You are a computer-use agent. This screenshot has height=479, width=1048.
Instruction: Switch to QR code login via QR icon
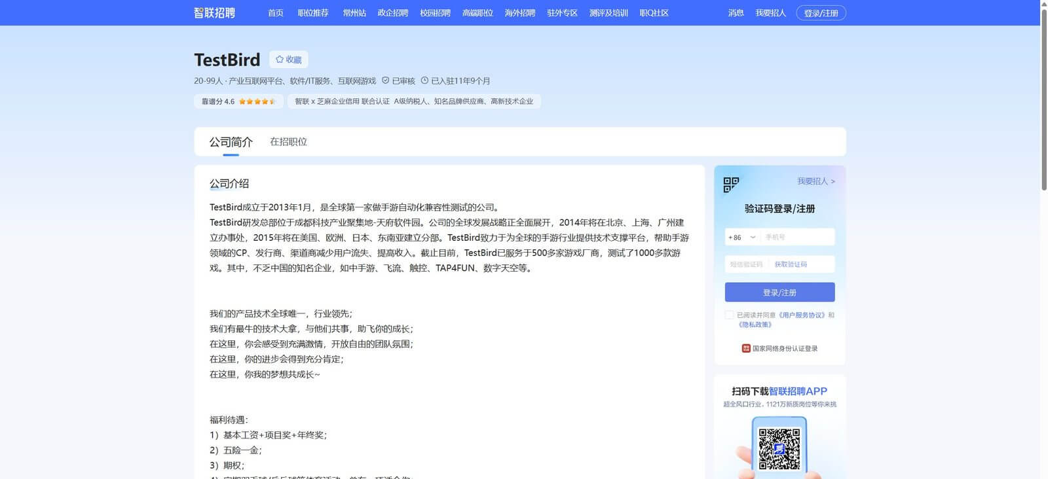[x=731, y=185]
